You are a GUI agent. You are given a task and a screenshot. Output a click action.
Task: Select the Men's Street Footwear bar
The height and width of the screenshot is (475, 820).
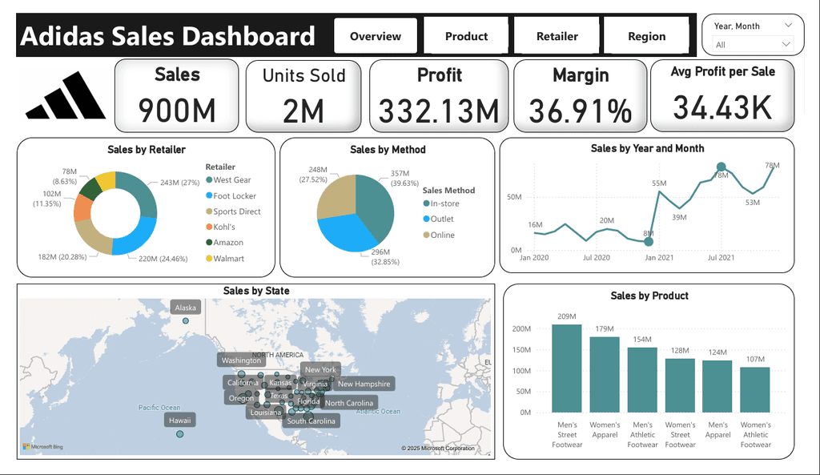567,368
